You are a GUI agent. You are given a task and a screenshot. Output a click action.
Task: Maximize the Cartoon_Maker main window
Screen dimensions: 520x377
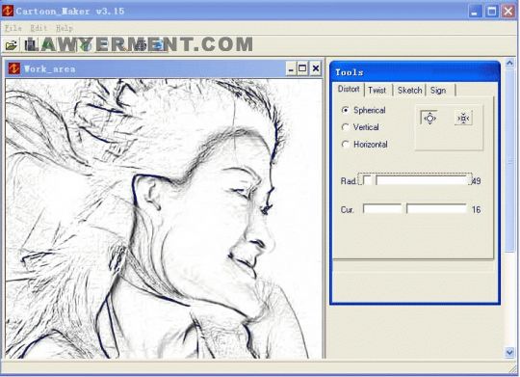pos(492,12)
